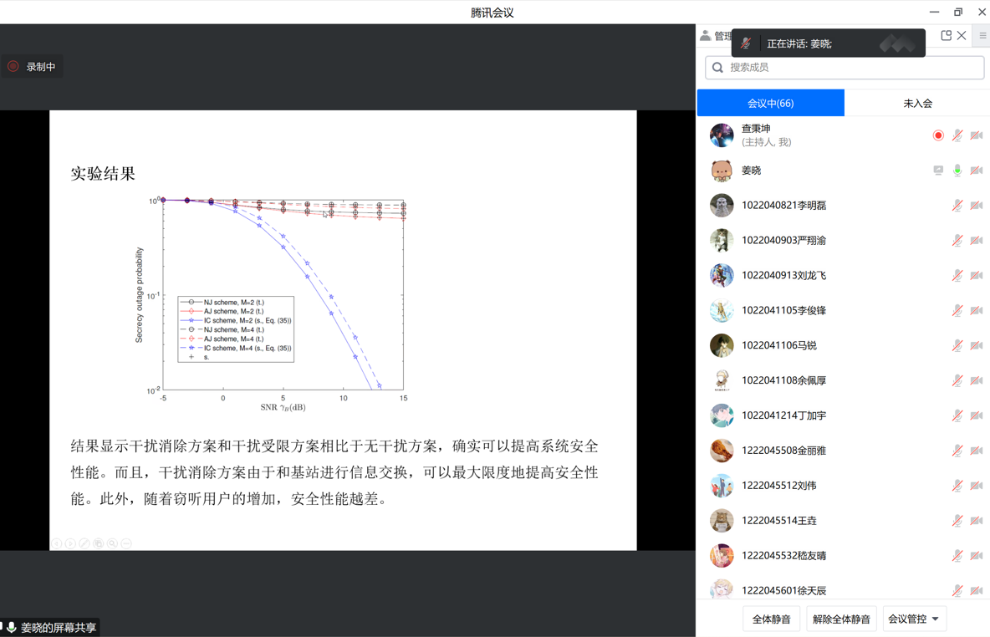Open the hamburger menu at top right
Image resolution: width=990 pixels, height=637 pixels.
pyautogui.click(x=982, y=36)
